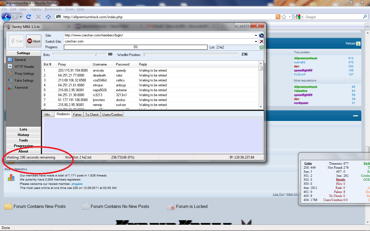Click top poster tuanq82 link
Image resolution: width=370 pixels, height=231 pixels.
pos(300,62)
